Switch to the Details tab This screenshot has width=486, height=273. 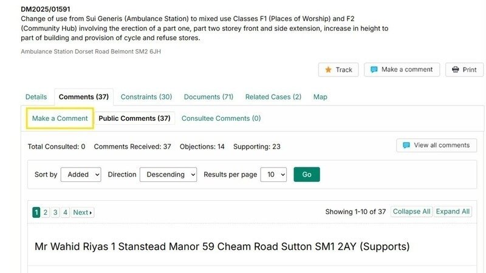[36, 97]
